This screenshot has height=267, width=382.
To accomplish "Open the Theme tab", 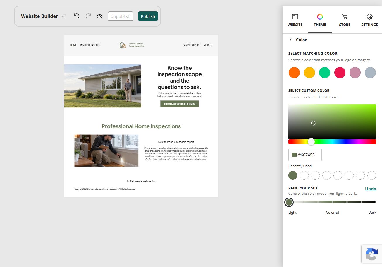I will (320, 20).
